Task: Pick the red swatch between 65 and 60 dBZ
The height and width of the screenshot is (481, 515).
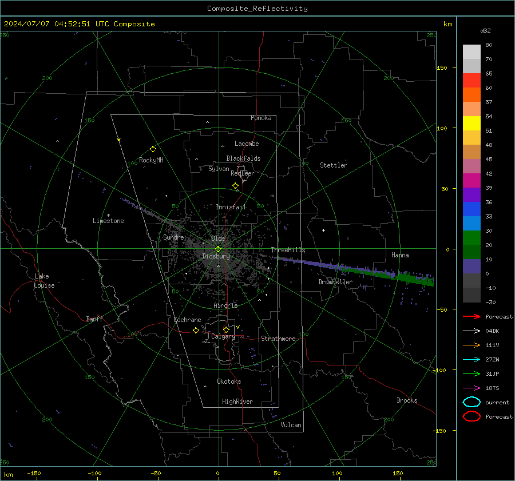Action: (x=472, y=81)
